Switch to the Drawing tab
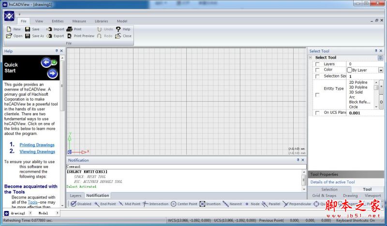The image size is (387, 226). [350, 196]
